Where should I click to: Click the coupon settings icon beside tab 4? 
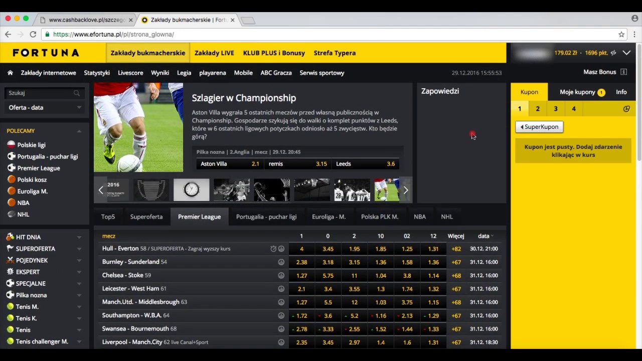pyautogui.click(x=626, y=109)
